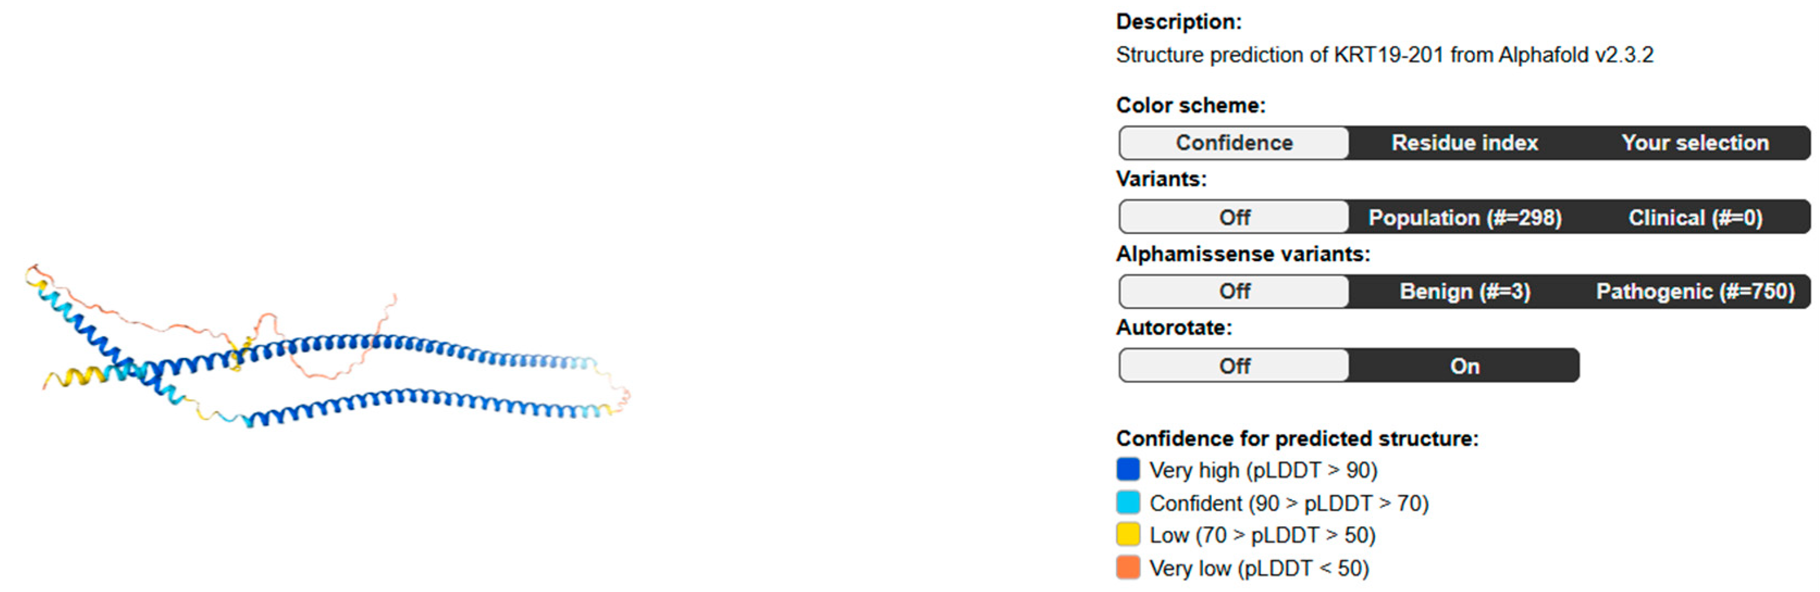The image size is (1820, 592).
Task: Set Autorotate to Off
Action: pyautogui.click(x=1234, y=366)
